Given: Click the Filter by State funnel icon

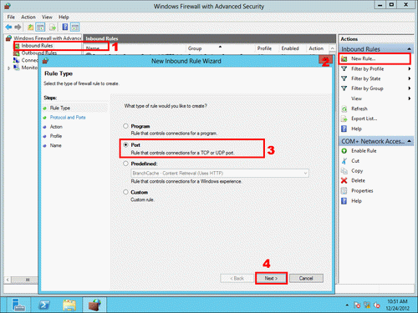Looking at the screenshot, I should pyautogui.click(x=344, y=78).
